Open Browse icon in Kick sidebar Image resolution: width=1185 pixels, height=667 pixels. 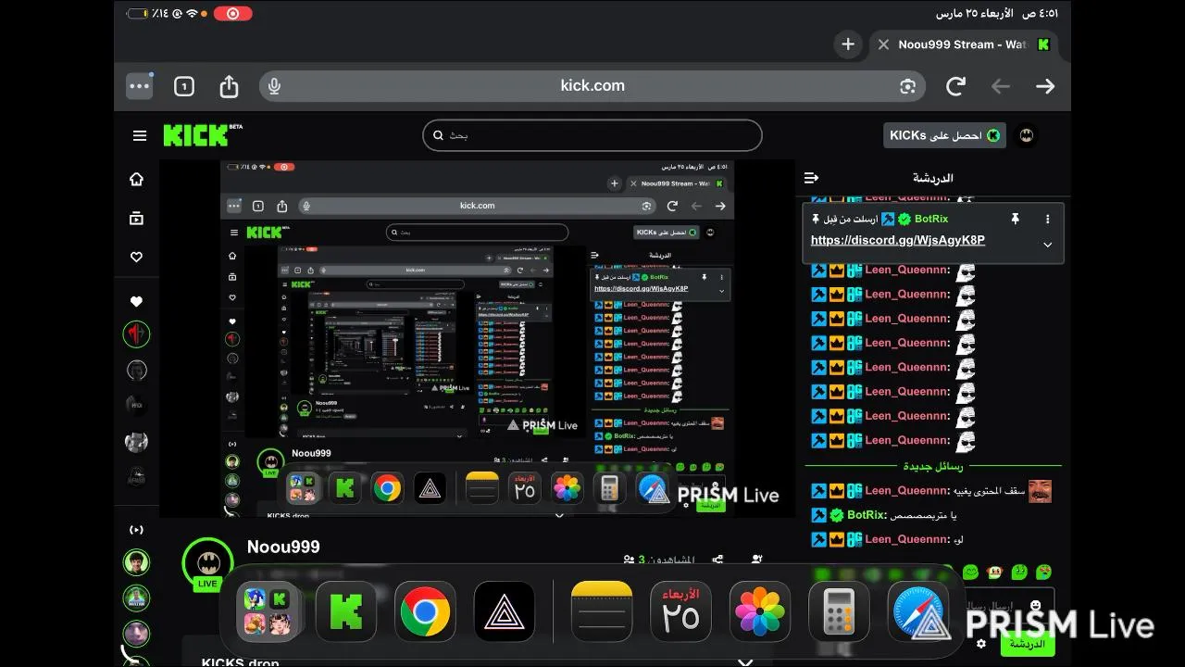136,219
